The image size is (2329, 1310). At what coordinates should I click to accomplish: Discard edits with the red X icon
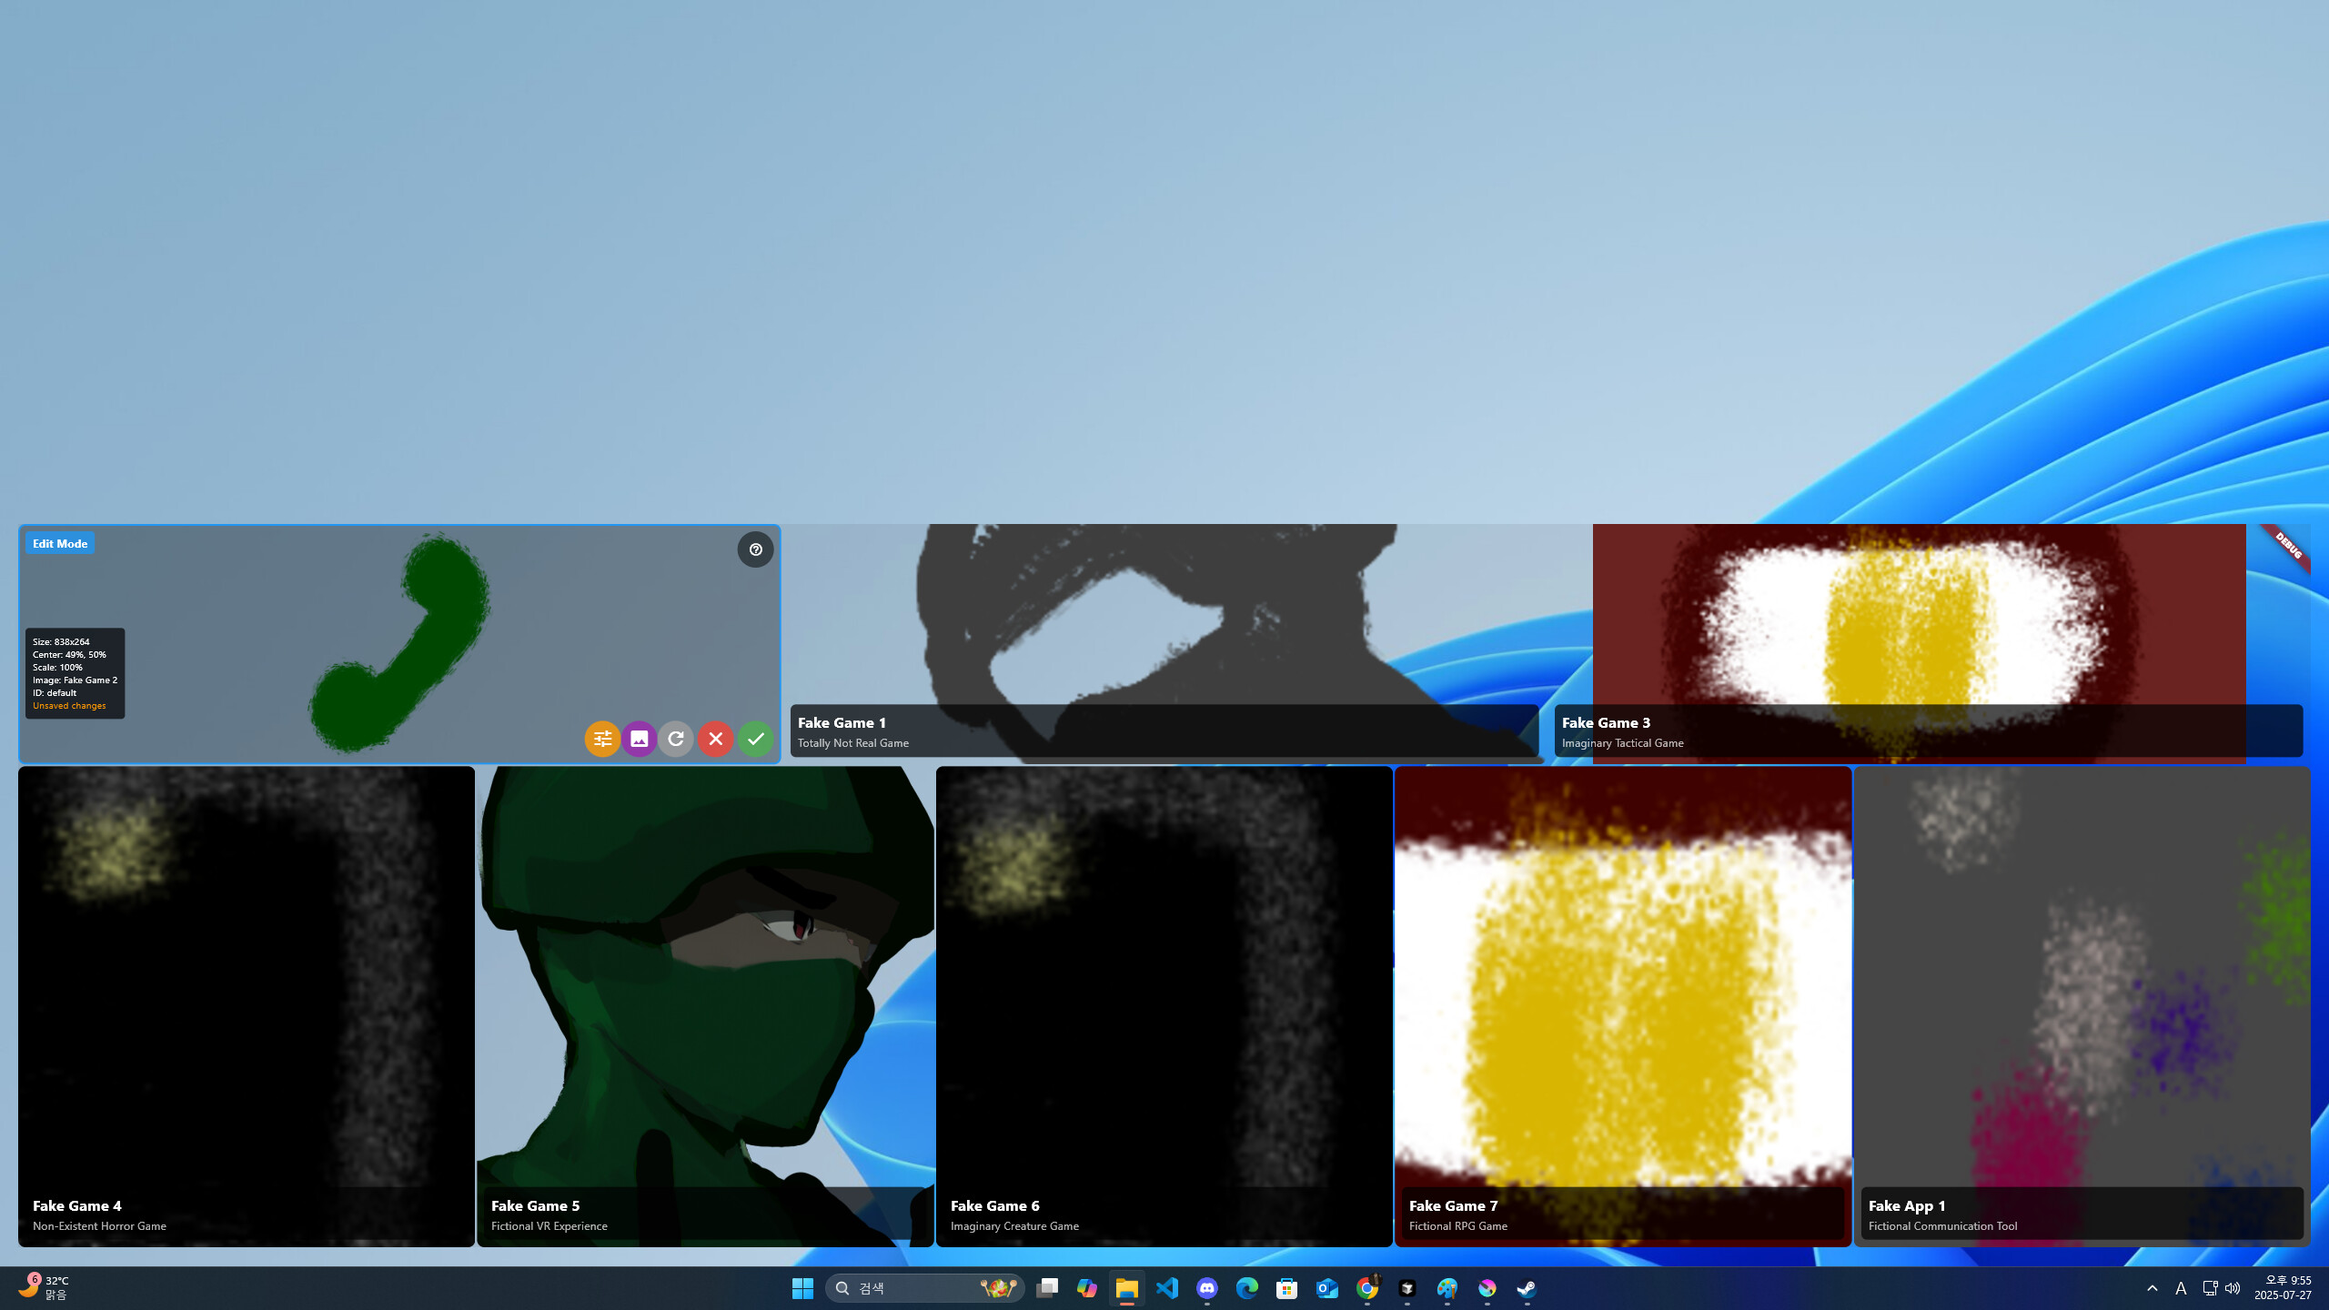point(716,739)
